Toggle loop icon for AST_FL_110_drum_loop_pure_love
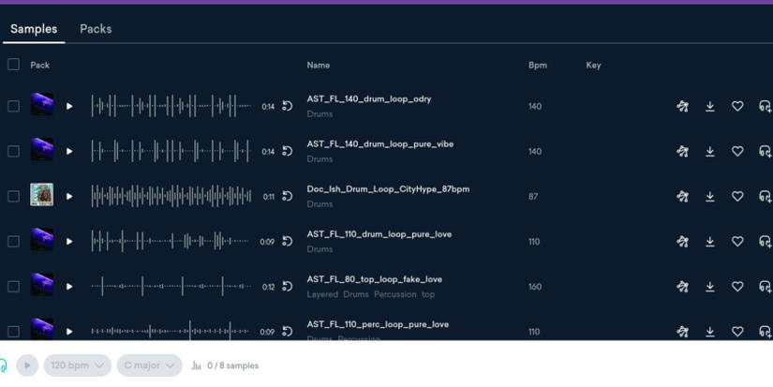773x387 pixels. (288, 241)
